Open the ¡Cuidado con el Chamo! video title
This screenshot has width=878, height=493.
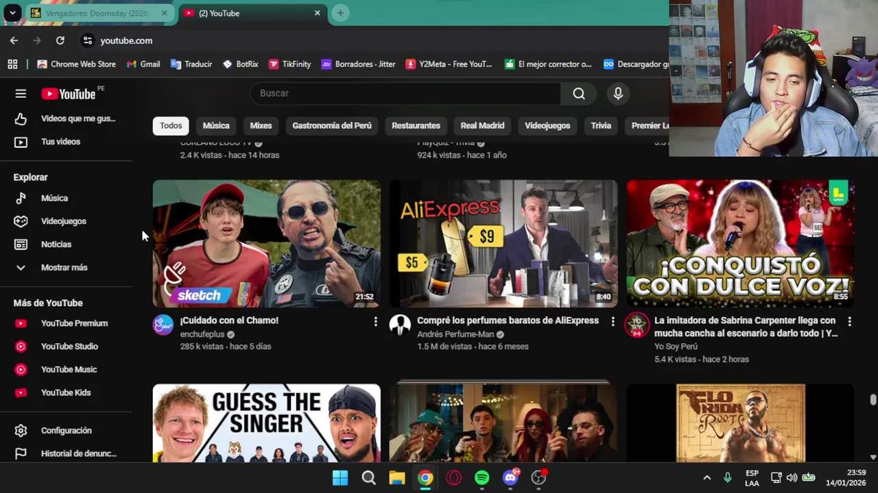229,320
